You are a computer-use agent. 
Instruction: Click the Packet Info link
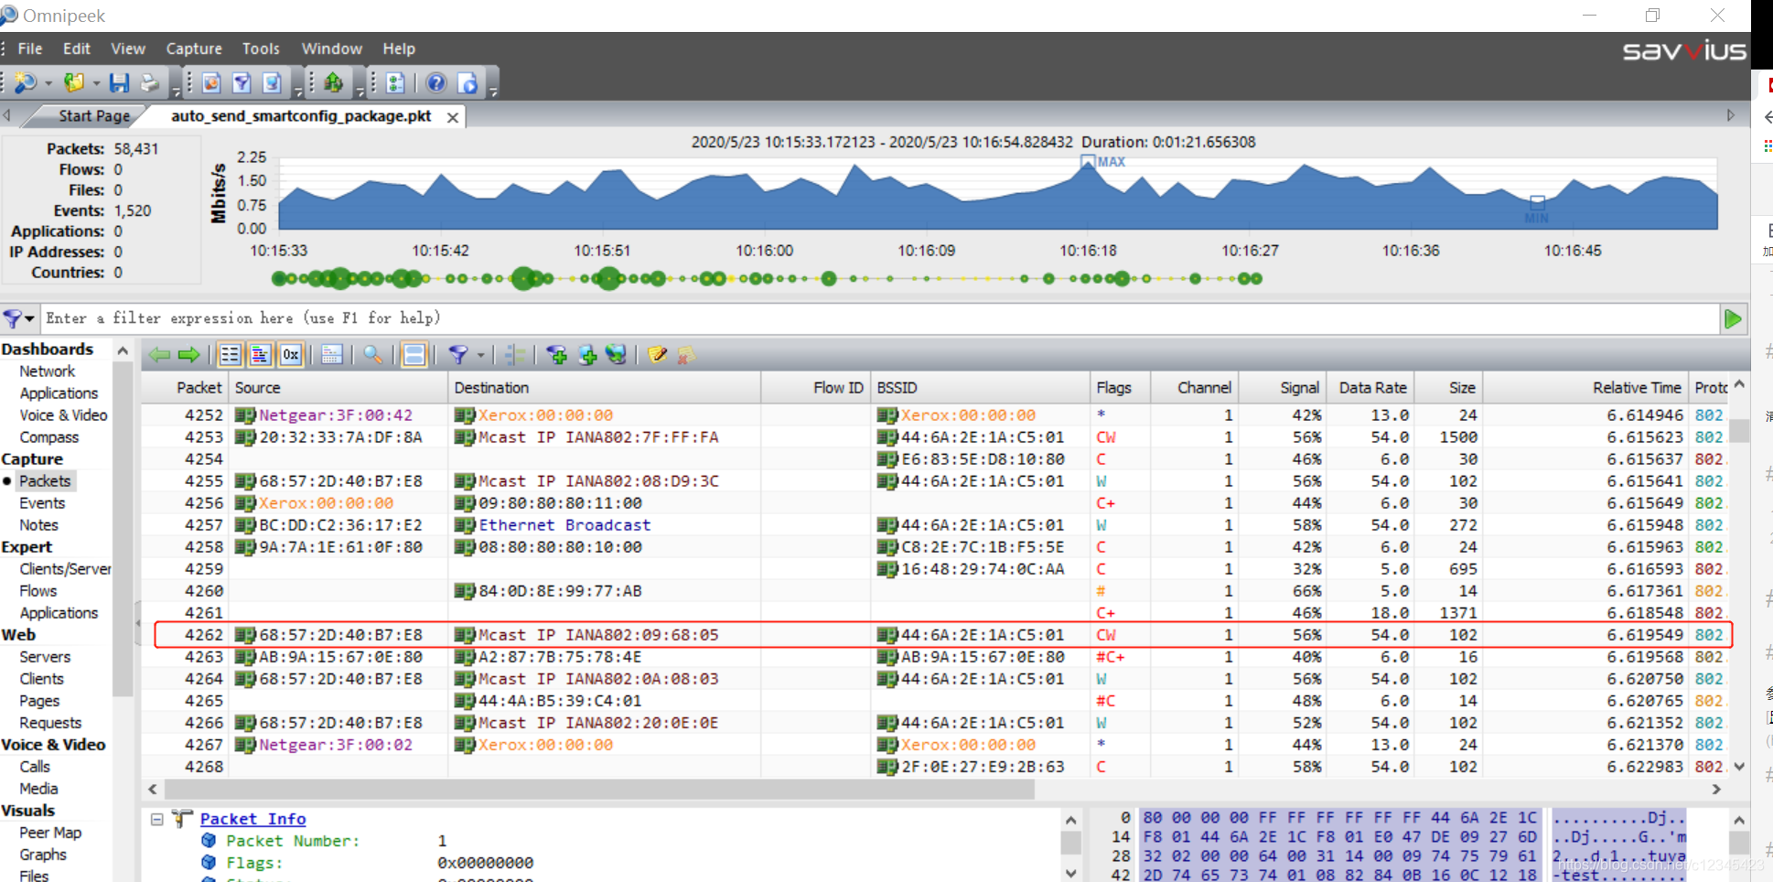[253, 819]
